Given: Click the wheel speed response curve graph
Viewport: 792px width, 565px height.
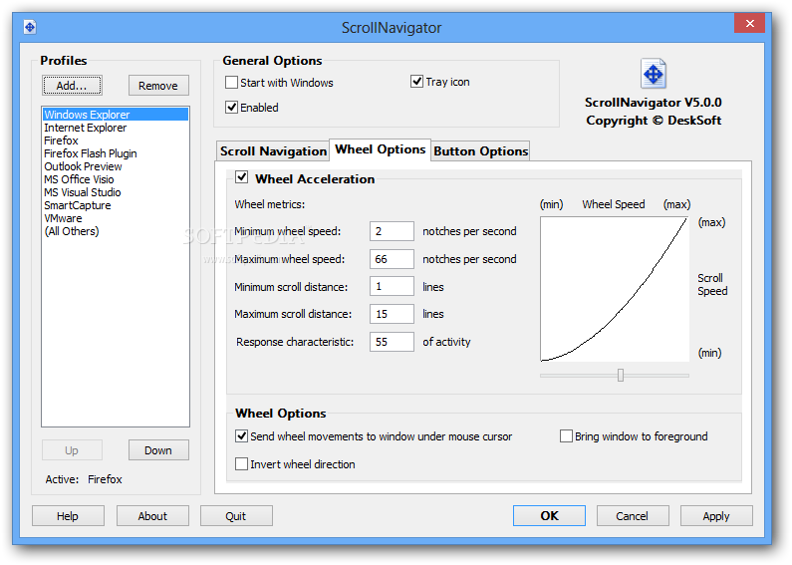Looking at the screenshot, I should click(615, 289).
